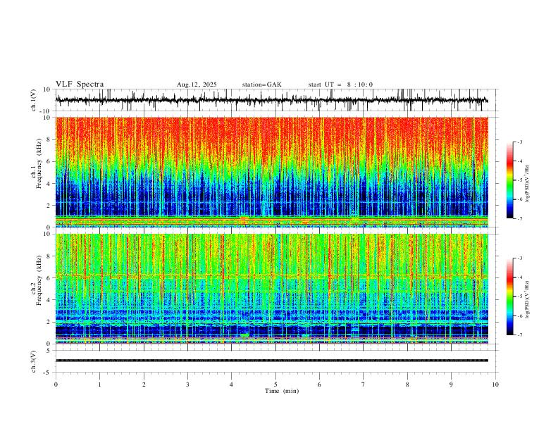Screen dimensions: 558x431
Task: Click the ch.1 "Frequency (kHz)" axis title
Action: pos(39,164)
